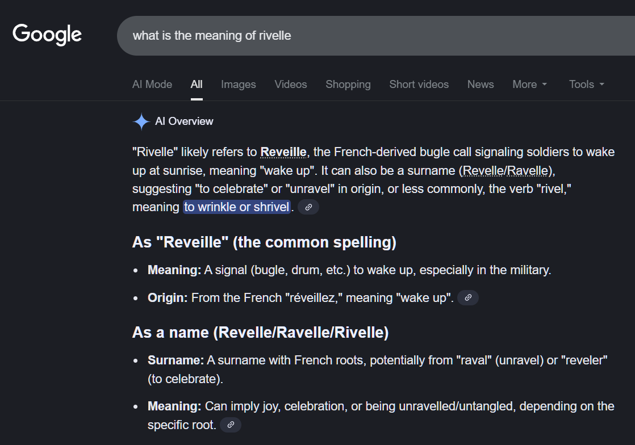Click highlighted text "to wrinkle or shrivel"
The height and width of the screenshot is (445, 635).
point(236,207)
